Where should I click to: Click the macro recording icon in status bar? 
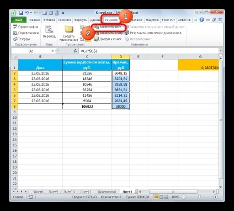tap(31, 197)
